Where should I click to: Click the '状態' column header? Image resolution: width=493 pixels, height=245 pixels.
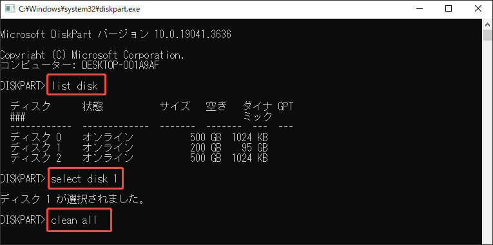pos(92,106)
